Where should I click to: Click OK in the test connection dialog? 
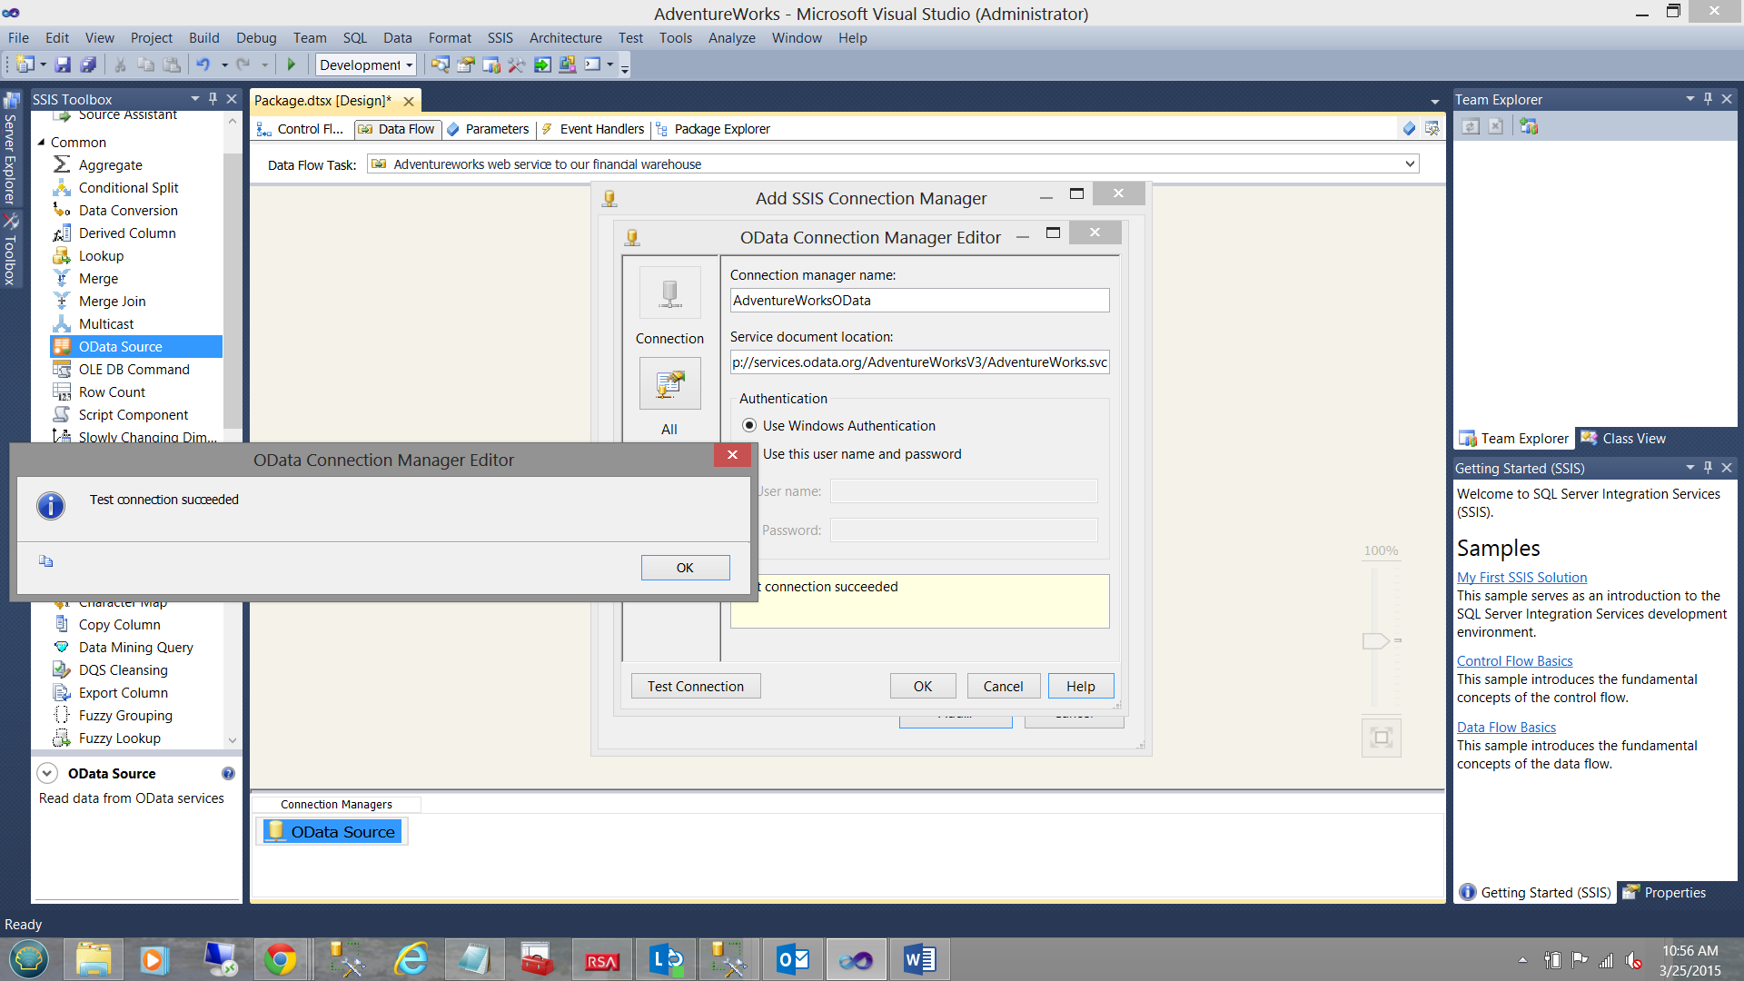pyautogui.click(x=685, y=568)
